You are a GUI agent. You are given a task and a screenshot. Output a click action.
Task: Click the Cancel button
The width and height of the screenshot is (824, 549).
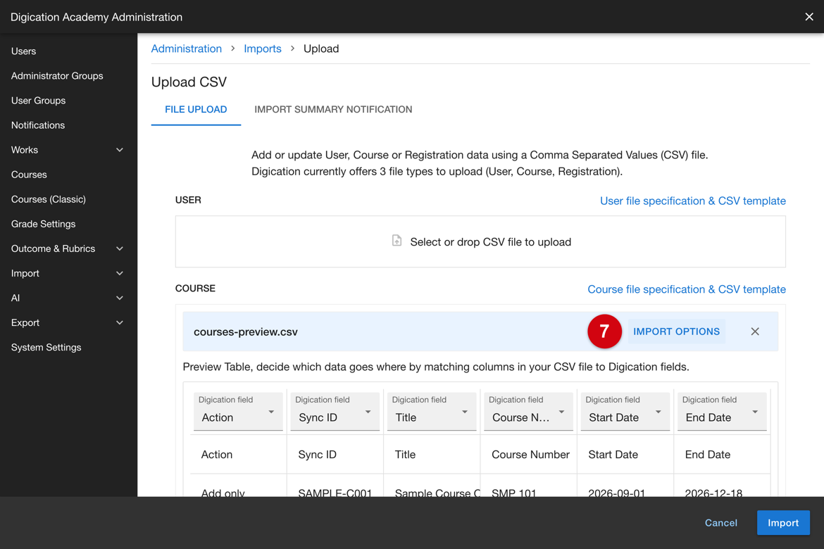pyautogui.click(x=721, y=523)
